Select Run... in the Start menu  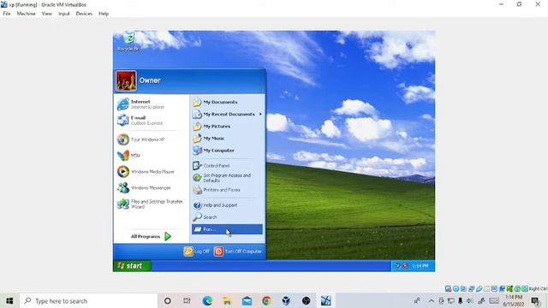[226, 229]
